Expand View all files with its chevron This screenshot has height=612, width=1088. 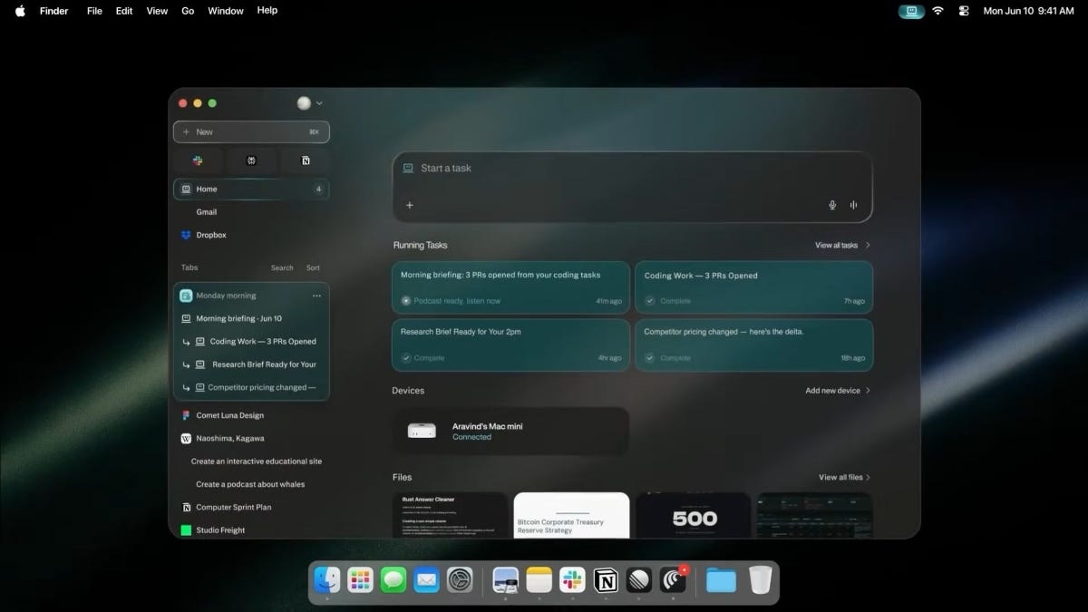click(x=867, y=477)
